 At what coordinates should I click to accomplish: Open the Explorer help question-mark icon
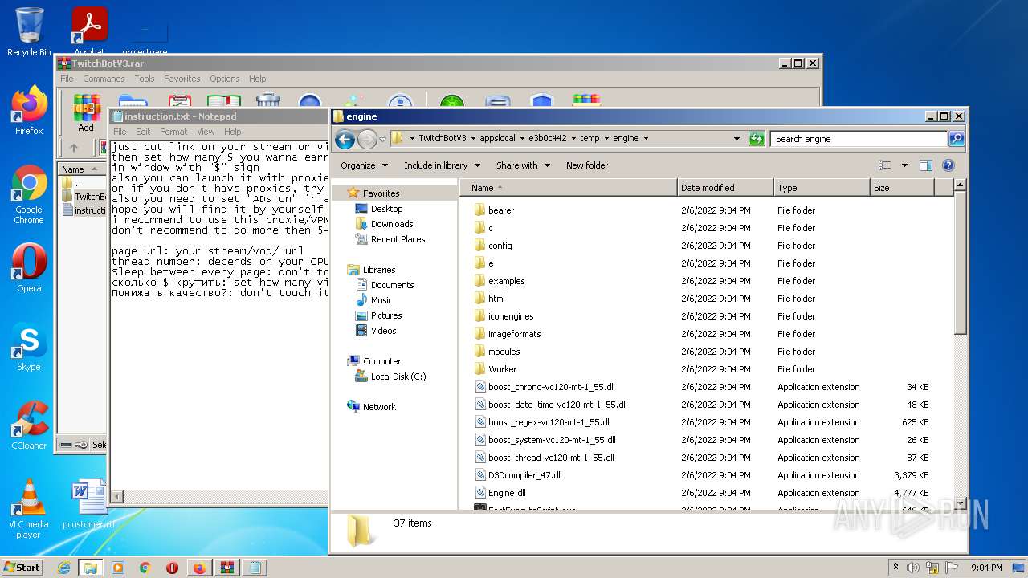click(x=948, y=165)
